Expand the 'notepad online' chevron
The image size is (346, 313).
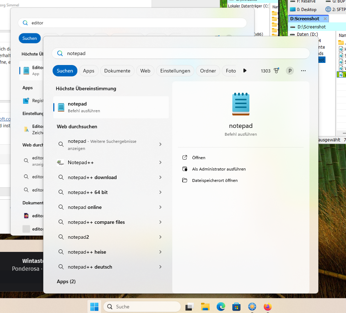coord(161,207)
